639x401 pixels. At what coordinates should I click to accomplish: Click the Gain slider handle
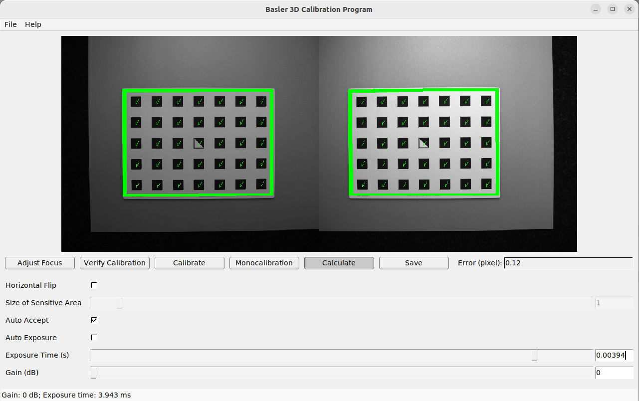coord(93,373)
